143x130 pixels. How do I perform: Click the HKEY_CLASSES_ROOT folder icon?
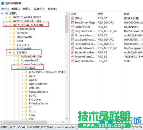click(x=10, y=17)
